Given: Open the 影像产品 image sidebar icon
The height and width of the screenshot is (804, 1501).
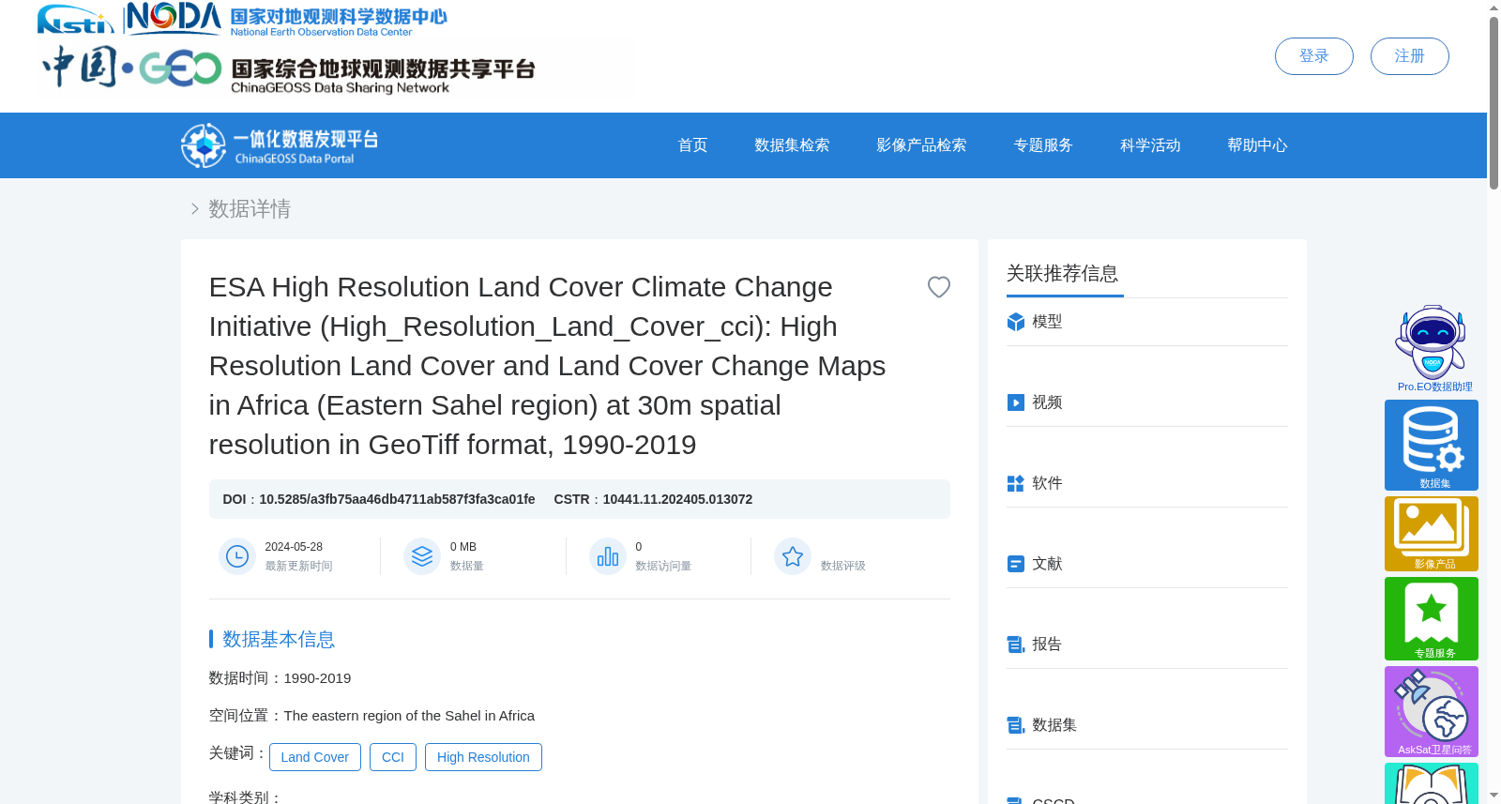Looking at the screenshot, I should pos(1432,534).
